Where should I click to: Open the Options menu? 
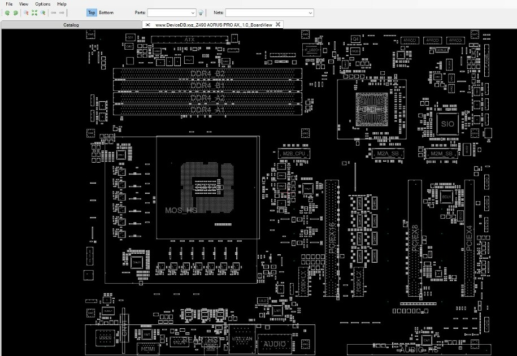tap(43, 4)
